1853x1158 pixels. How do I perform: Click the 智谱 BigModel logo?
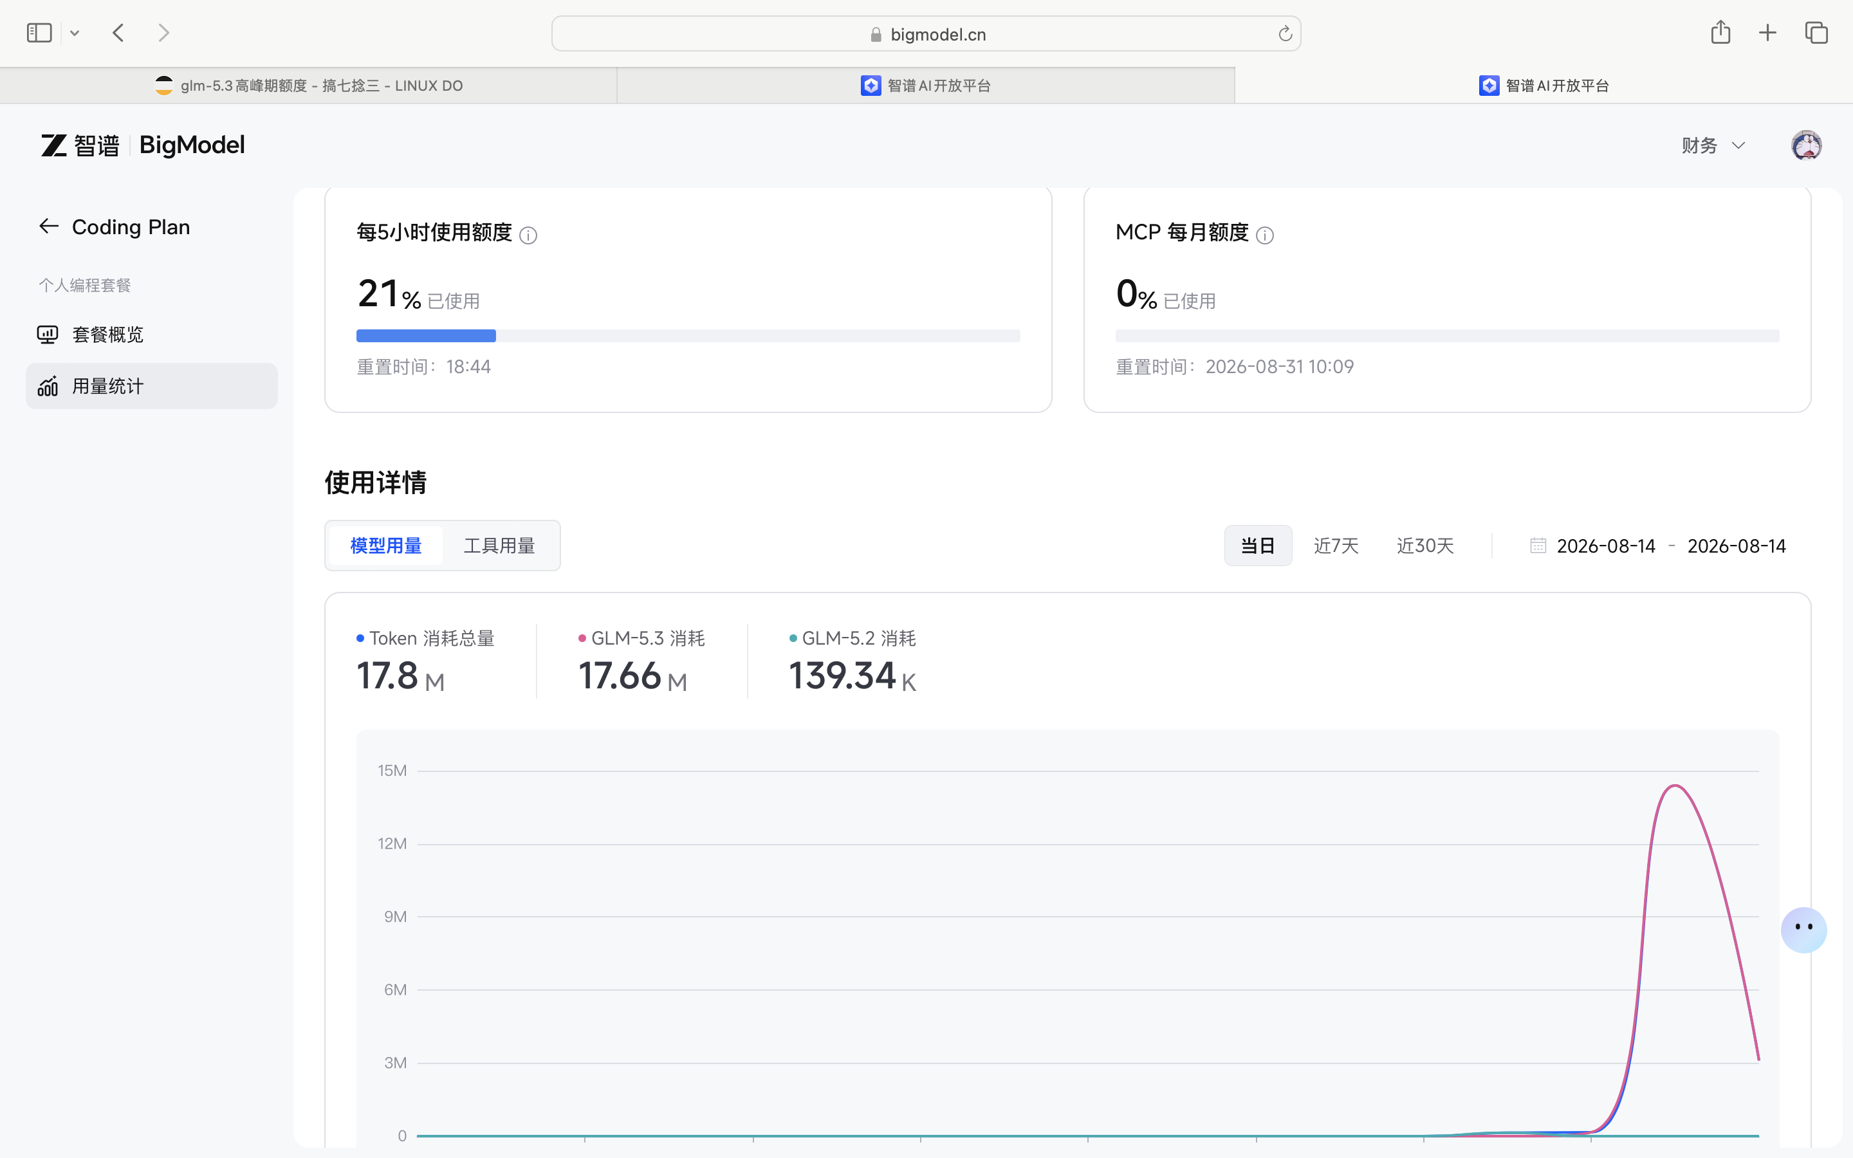(x=142, y=145)
